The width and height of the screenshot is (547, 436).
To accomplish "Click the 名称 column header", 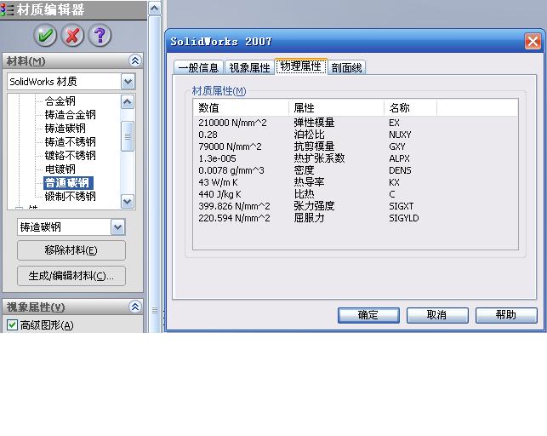I will tap(411, 107).
